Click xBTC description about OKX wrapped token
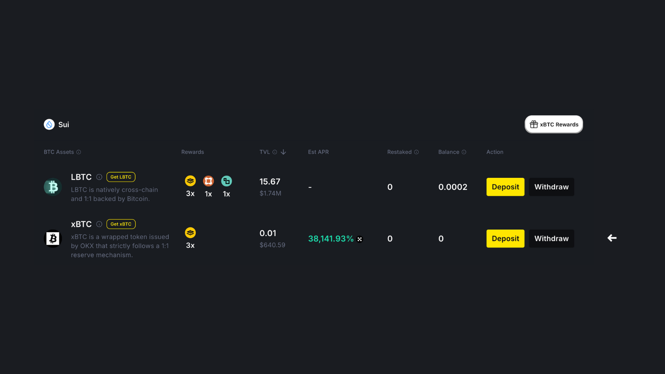665x374 pixels. click(x=120, y=246)
